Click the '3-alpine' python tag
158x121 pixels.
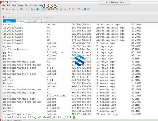tap(53, 108)
